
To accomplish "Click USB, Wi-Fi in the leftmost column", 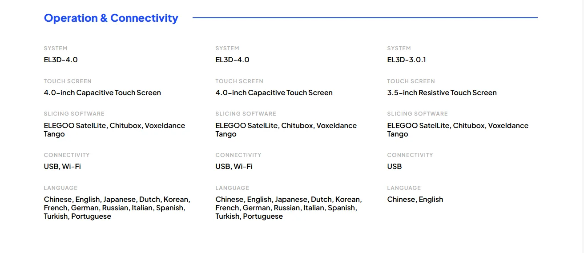I will coord(62,166).
